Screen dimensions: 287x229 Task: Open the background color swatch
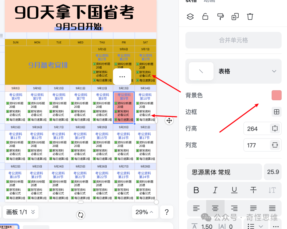point(276,95)
